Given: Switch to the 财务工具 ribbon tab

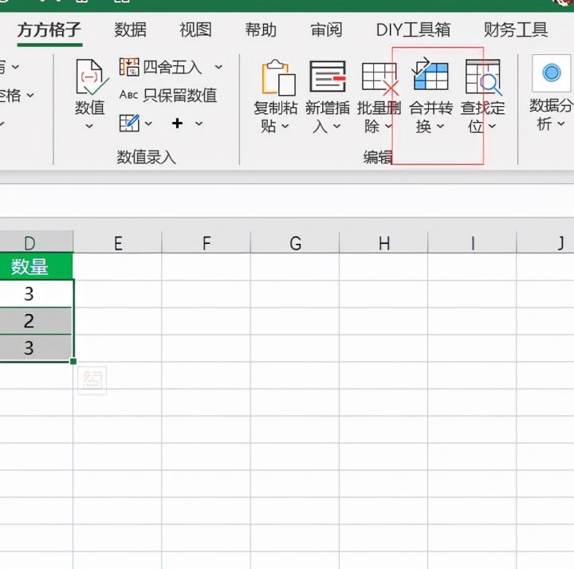Looking at the screenshot, I should pos(516,30).
